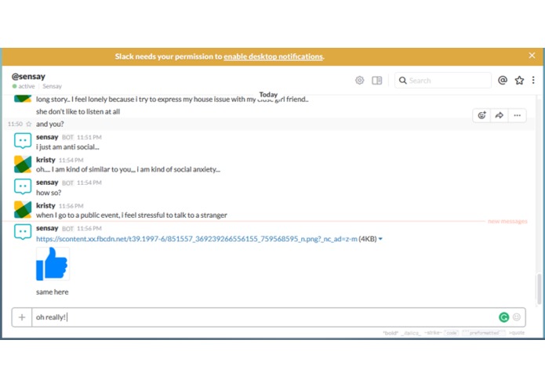
Task: Open the emoji picker in message box
Action: [x=517, y=317]
